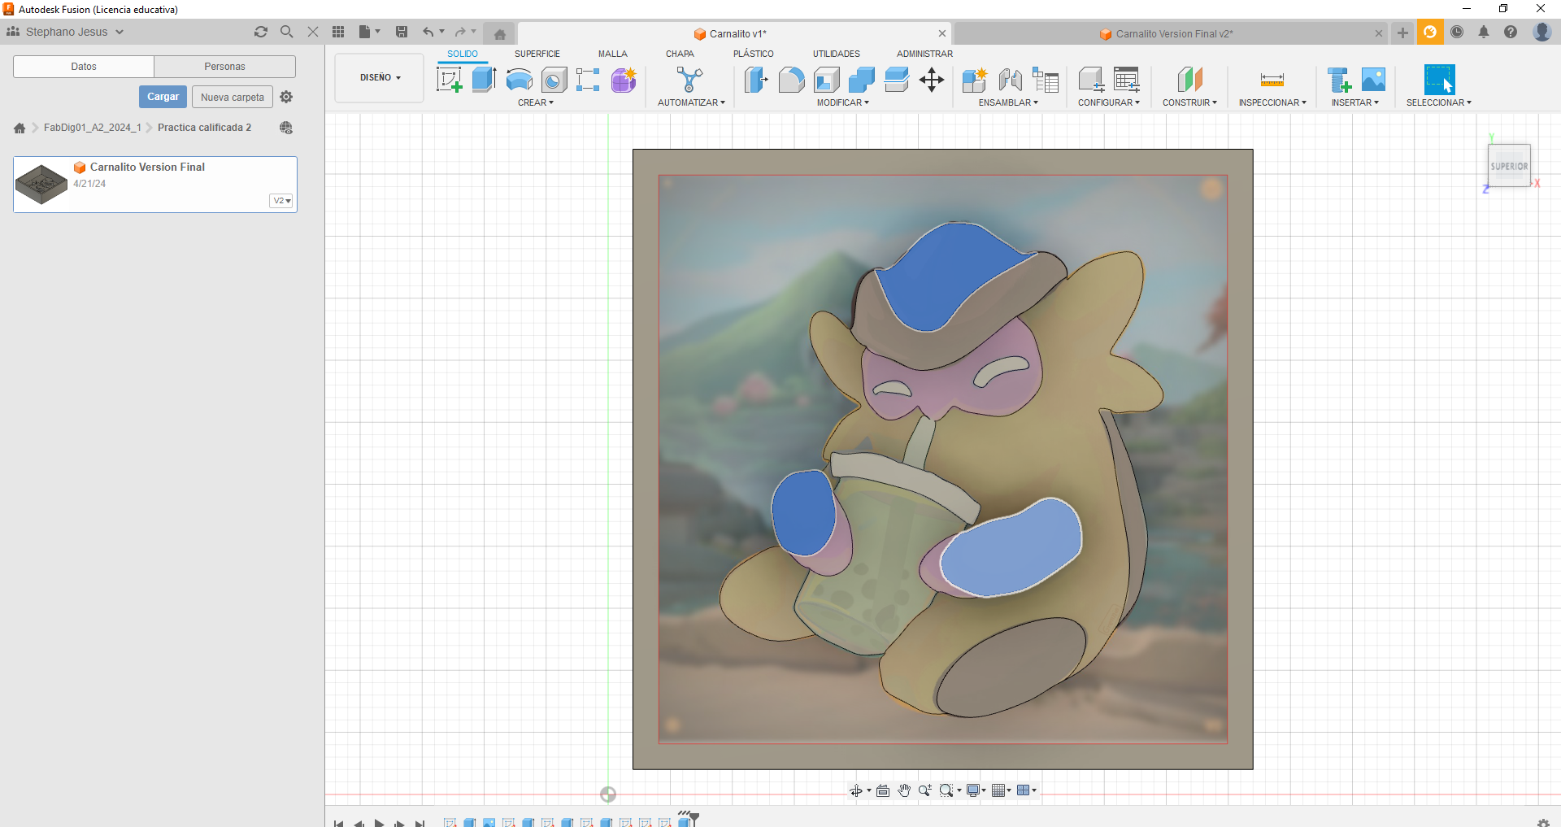This screenshot has width=1561, height=827.
Task: Expand the SELECCIONAR menu
Action: 1439,102
